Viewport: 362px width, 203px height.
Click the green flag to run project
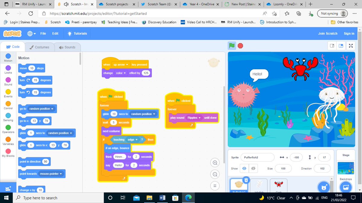coord(232,46)
